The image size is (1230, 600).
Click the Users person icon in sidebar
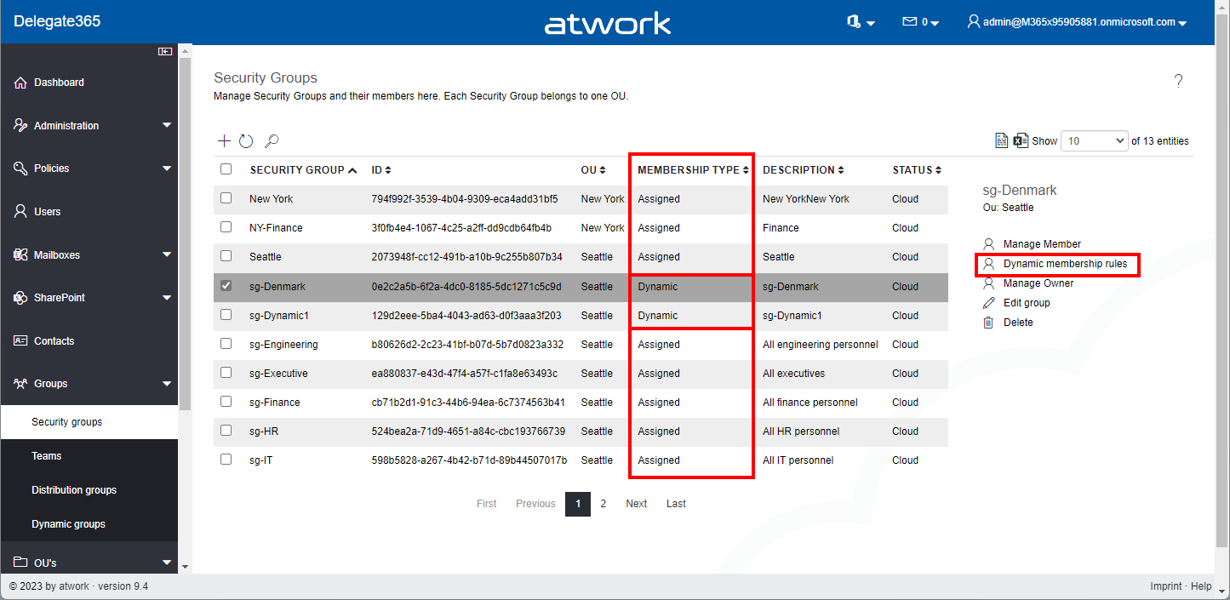(21, 211)
